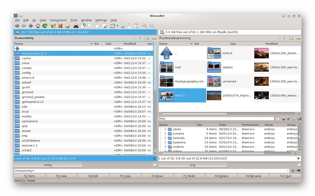The image size is (315, 196).
Task: Click green plus icon beside command line
Action: pyautogui.click(x=293, y=171)
